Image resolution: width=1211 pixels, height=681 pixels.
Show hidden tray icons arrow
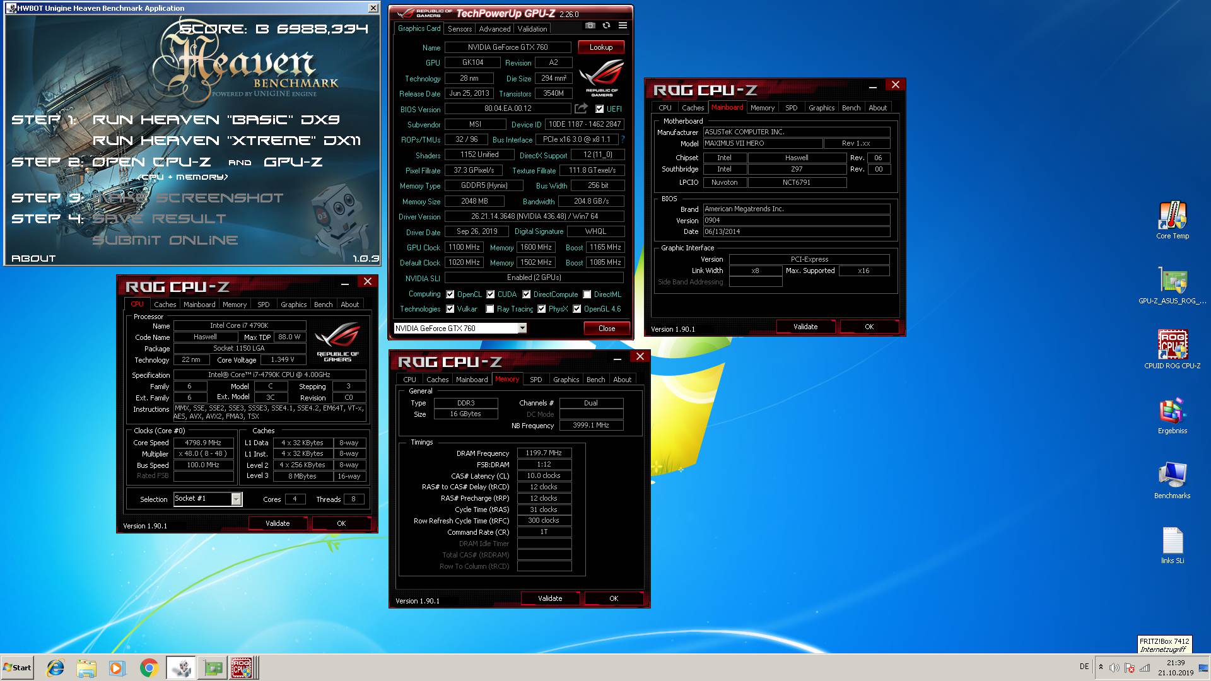[1101, 667]
